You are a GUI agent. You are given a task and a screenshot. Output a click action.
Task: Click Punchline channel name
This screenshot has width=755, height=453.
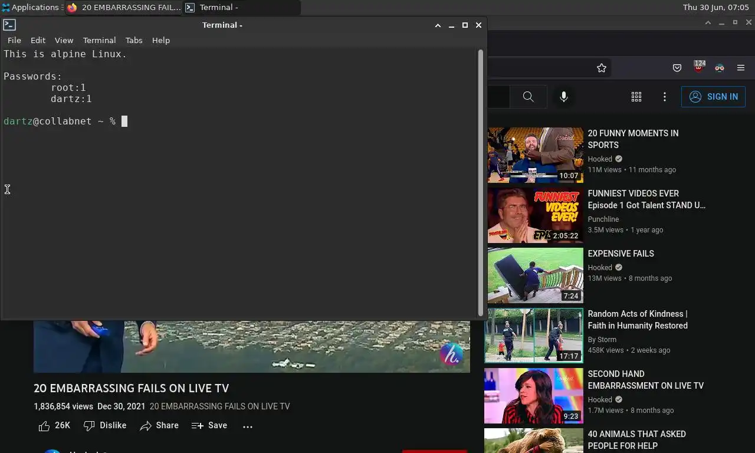pos(603,219)
